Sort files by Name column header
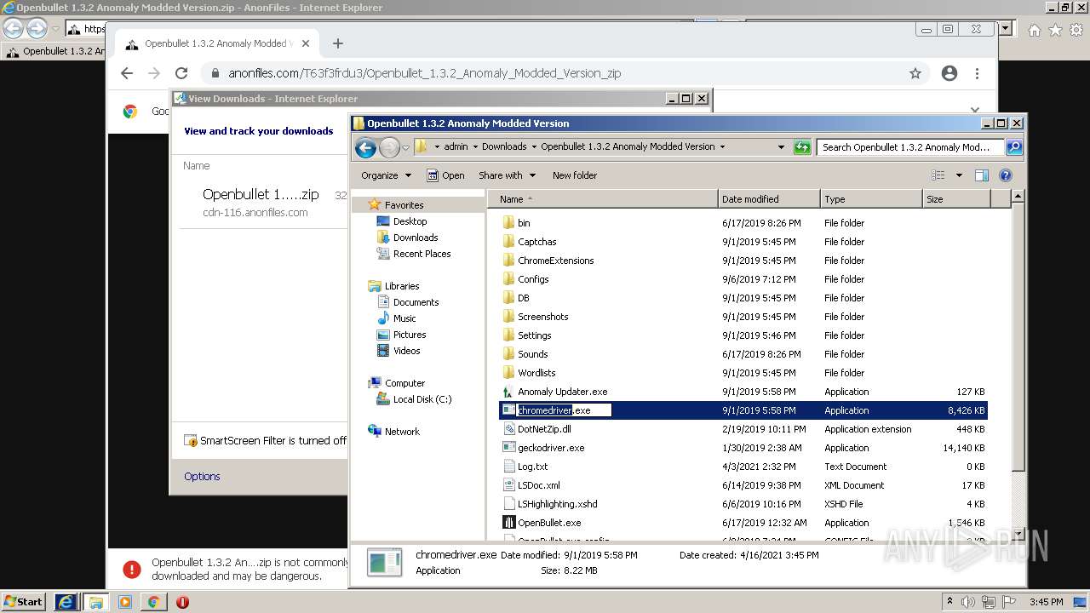The image size is (1090, 613). click(603, 199)
